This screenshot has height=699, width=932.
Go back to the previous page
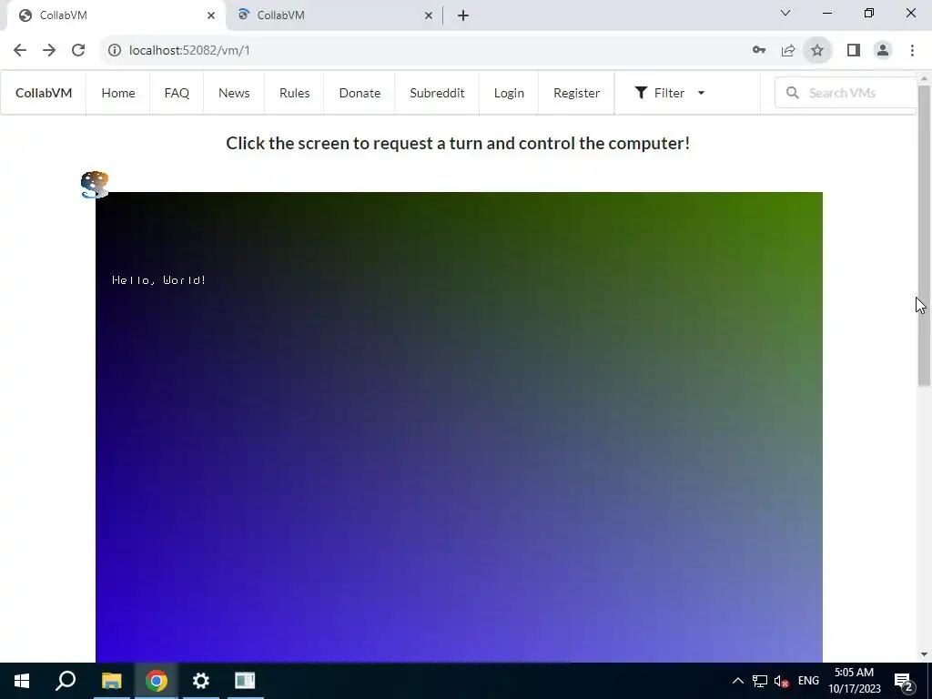pos(20,50)
